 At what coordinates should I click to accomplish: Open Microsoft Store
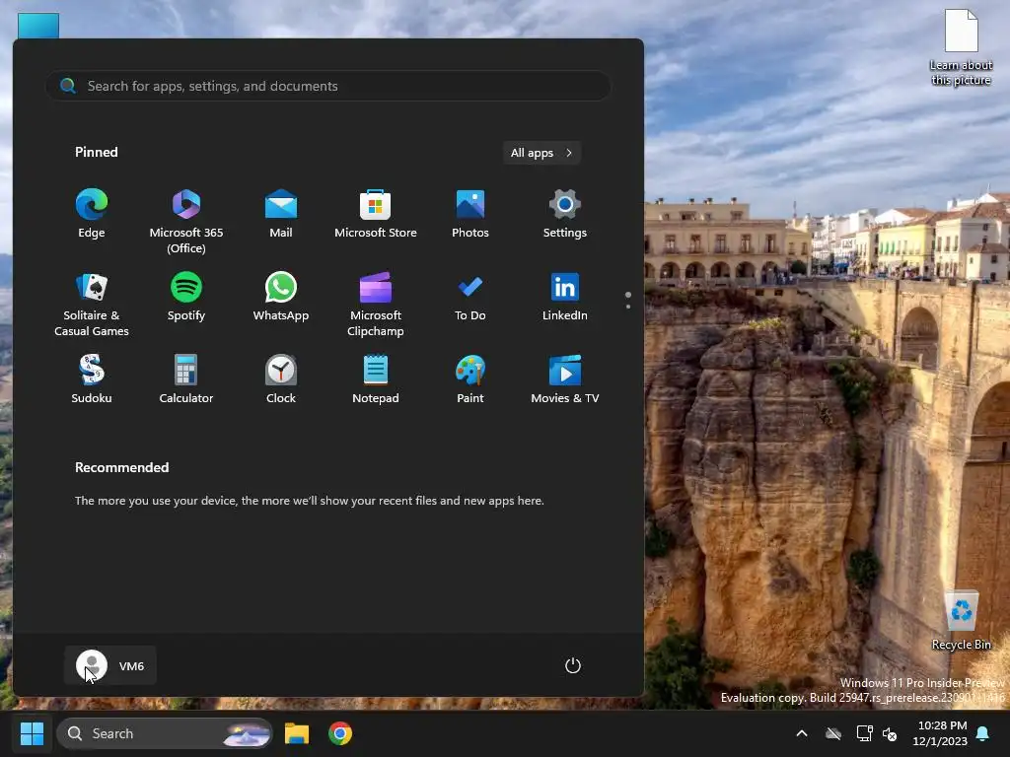point(376,214)
